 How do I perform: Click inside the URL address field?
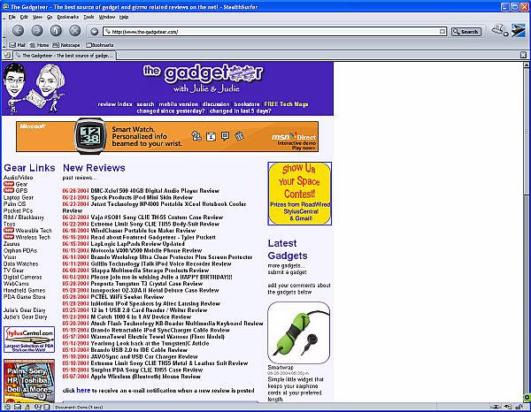265,31
